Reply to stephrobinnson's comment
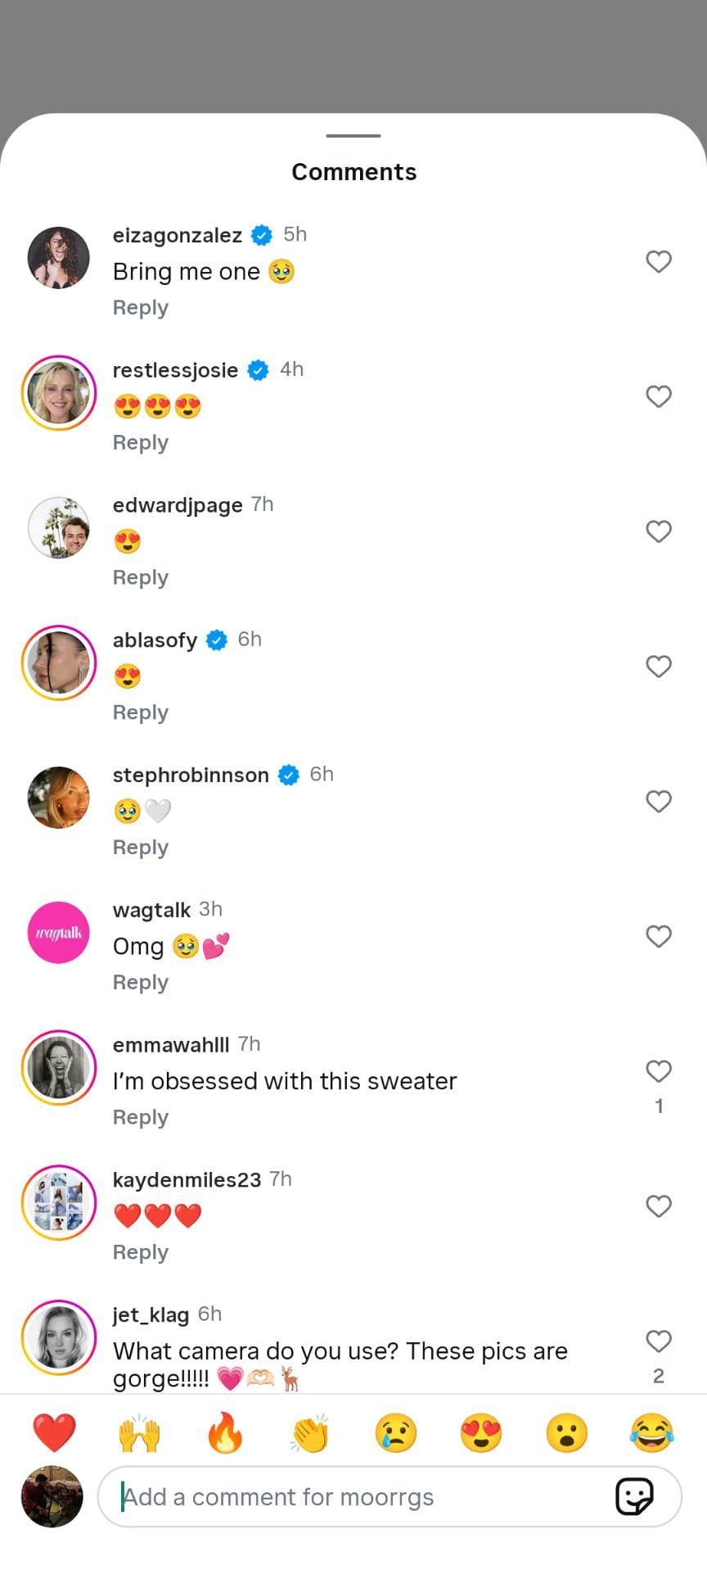 [x=140, y=847]
